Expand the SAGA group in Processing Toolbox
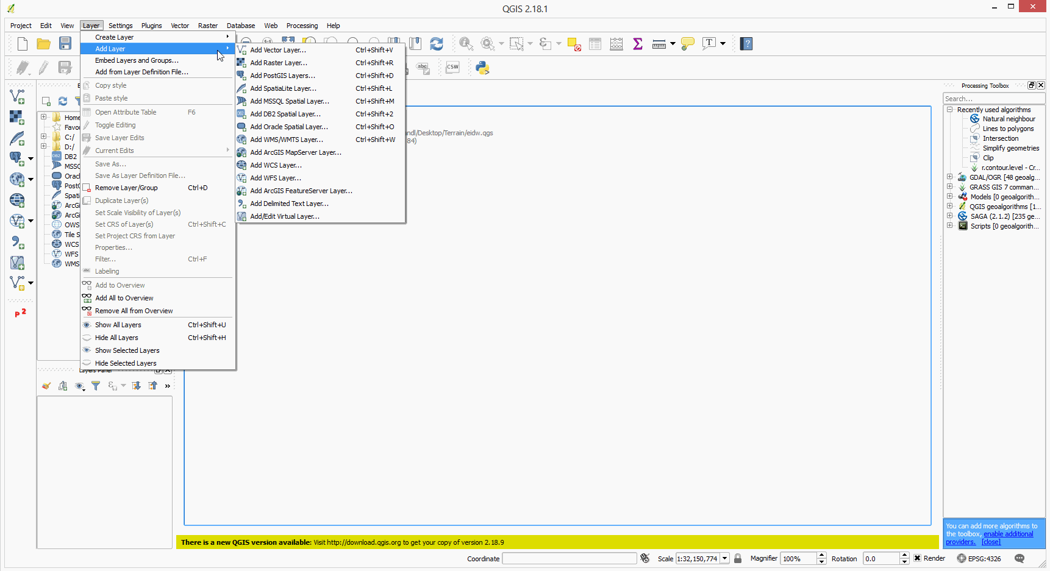Viewport: 1050px width, 571px height. tap(949, 216)
